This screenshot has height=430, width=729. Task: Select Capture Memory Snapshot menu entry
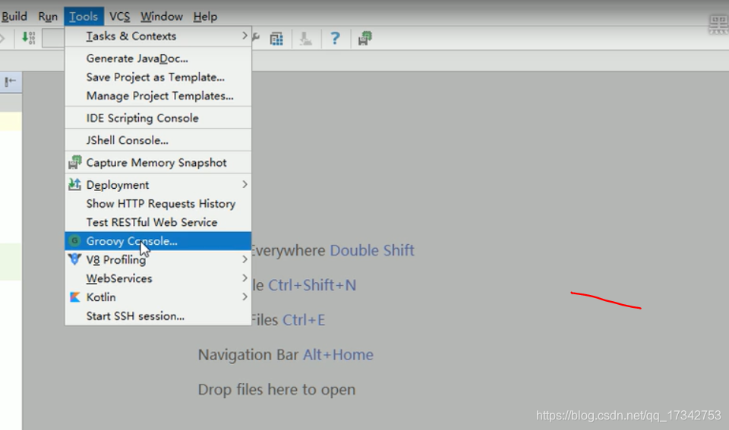coord(158,162)
